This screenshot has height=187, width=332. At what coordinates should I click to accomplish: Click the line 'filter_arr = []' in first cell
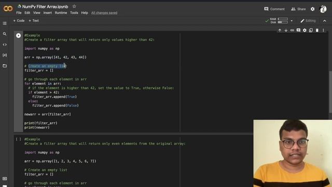pos(39,71)
